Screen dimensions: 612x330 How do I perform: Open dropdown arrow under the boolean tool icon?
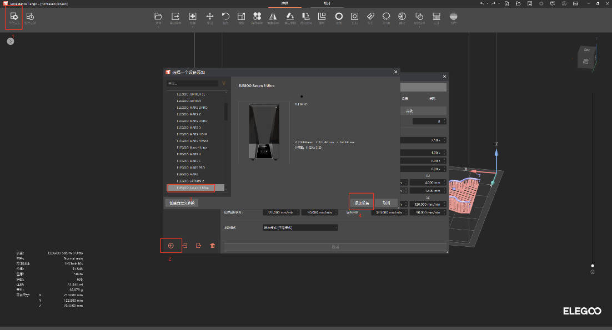[419, 27]
